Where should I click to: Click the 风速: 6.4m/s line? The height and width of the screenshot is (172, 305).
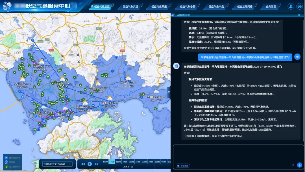tap(208, 33)
